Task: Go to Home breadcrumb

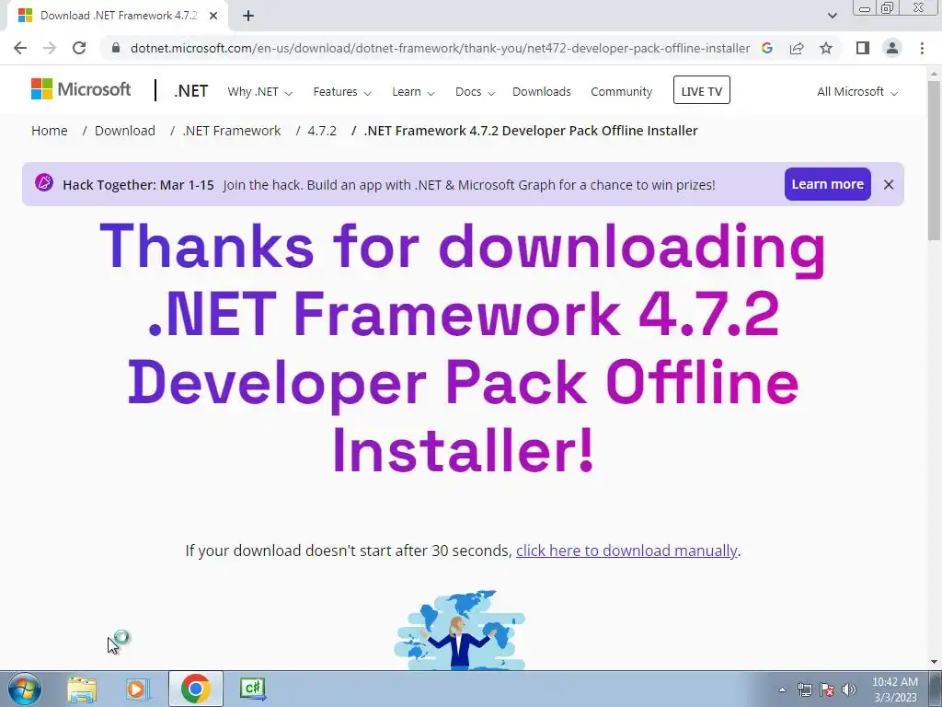Action: 50,131
